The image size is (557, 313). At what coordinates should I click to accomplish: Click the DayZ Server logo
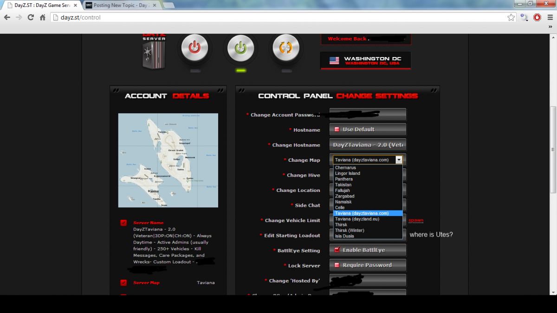tap(154, 52)
